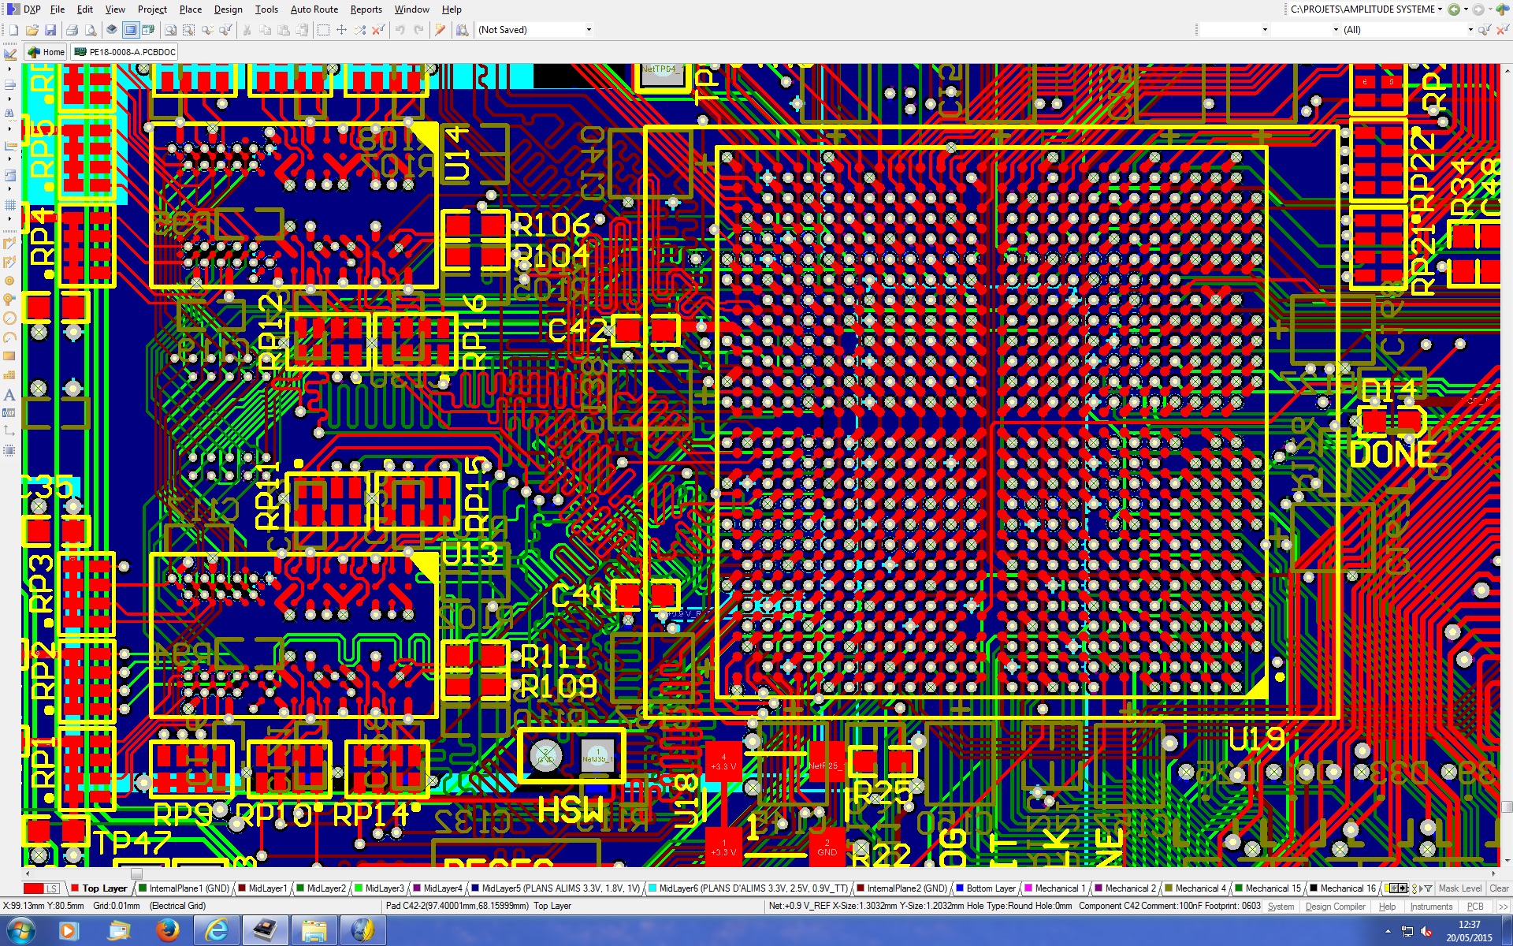Image resolution: width=1513 pixels, height=946 pixels.
Task: Click the Zoom selected objects icon
Action: click(207, 30)
